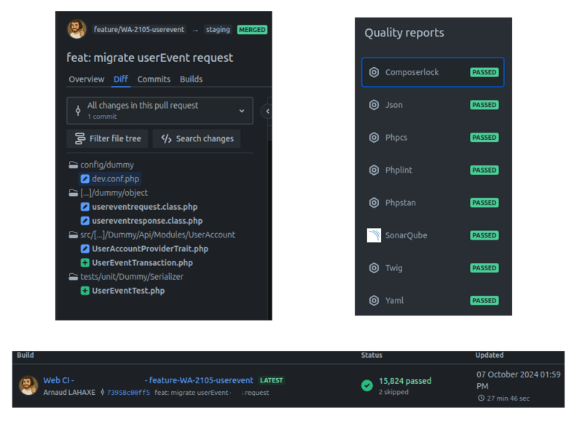Click the author avatar in pull request header

(76, 29)
